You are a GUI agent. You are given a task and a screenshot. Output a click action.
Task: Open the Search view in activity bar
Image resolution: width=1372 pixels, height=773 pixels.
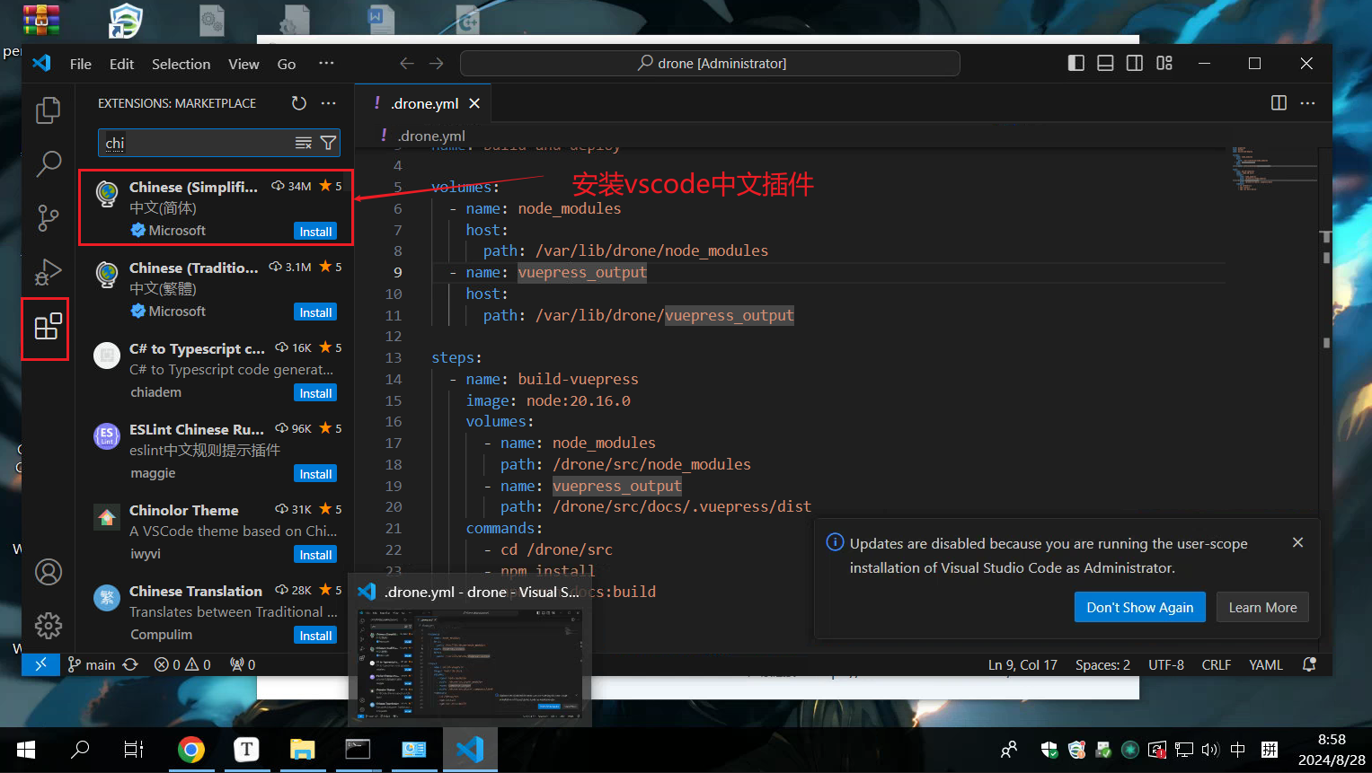click(48, 163)
